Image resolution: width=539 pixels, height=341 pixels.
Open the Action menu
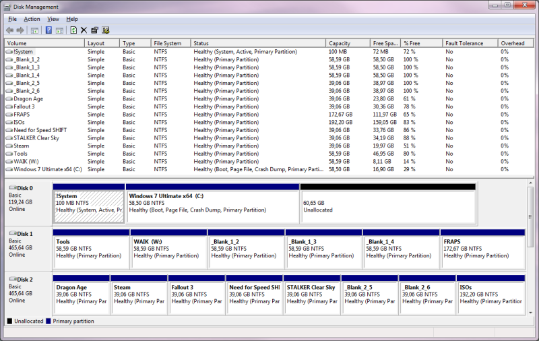[32, 19]
